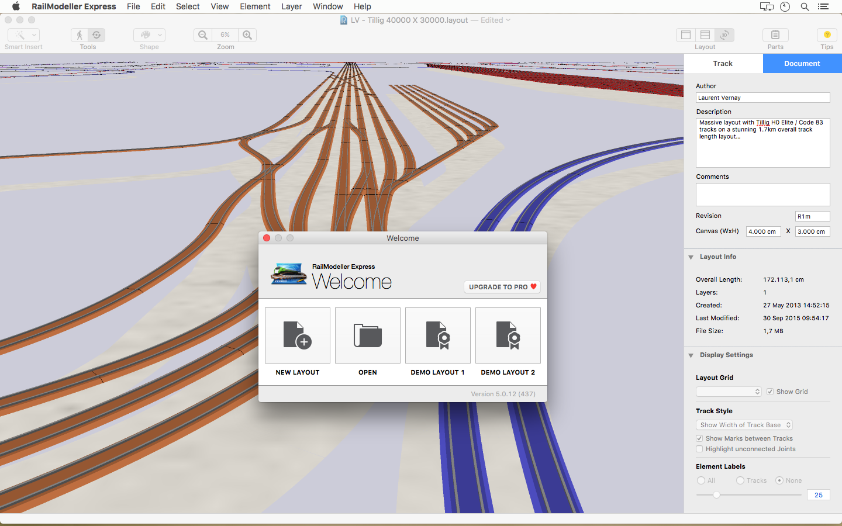Switch to the Document tab
The image size is (842, 526).
[x=802, y=64]
